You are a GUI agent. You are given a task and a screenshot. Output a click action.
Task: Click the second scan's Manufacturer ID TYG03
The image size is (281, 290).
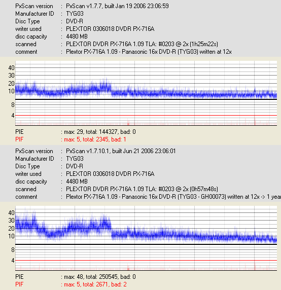75,159
